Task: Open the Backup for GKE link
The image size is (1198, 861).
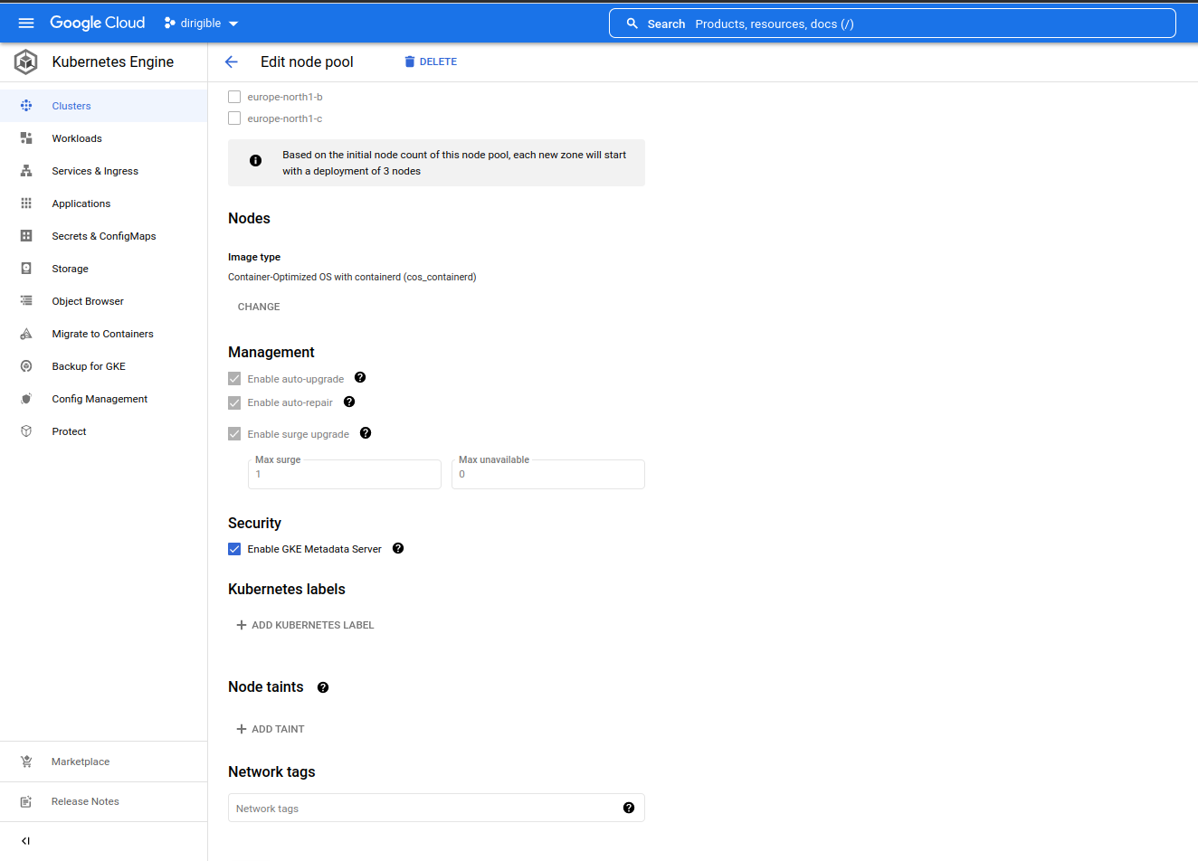Action: click(x=89, y=366)
